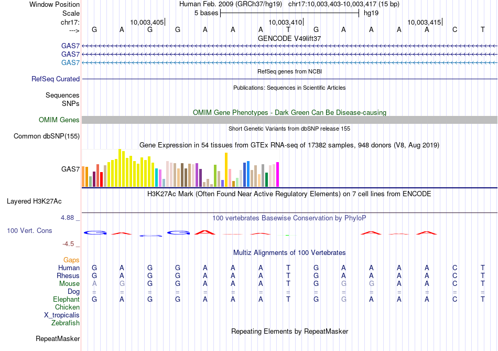
Task: Select the Elephant species label
Action: point(67,300)
